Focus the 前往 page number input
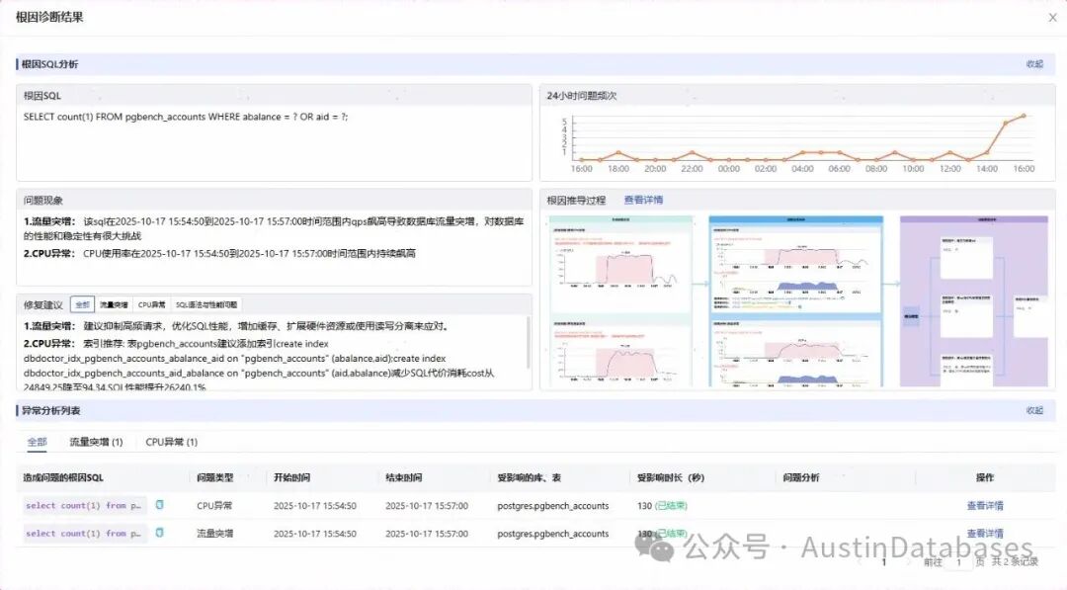Viewport: 1067px width, 590px height. [x=958, y=562]
